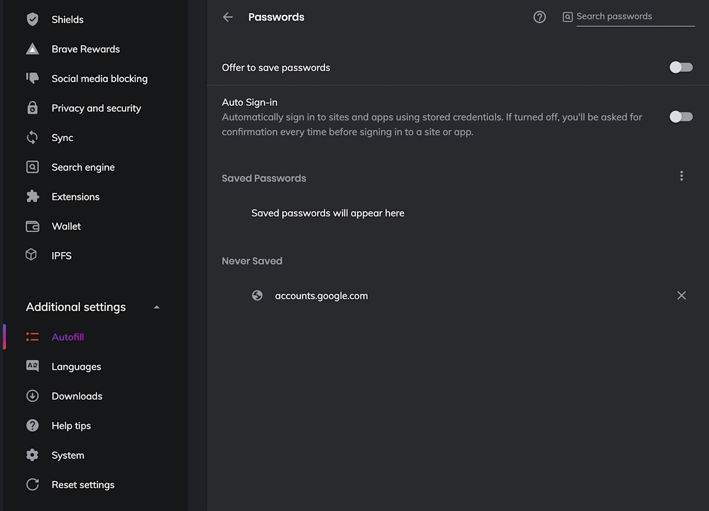Open passwords help question mark icon
709x511 pixels.
click(539, 17)
